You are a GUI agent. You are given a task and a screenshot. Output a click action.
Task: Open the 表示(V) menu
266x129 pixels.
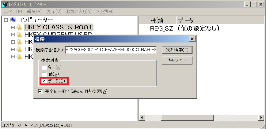pos(54,12)
